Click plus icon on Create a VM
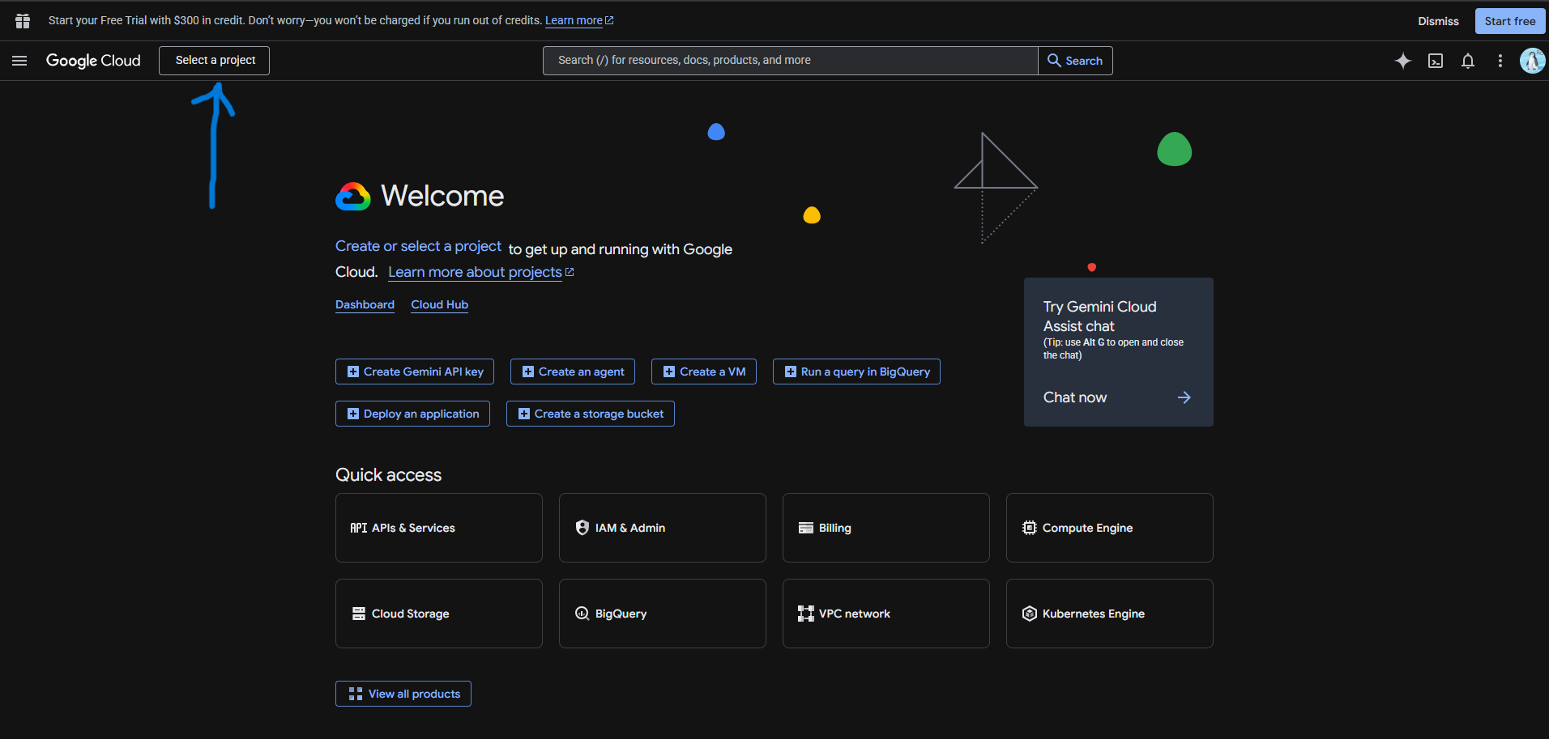The image size is (1549, 739). point(669,372)
